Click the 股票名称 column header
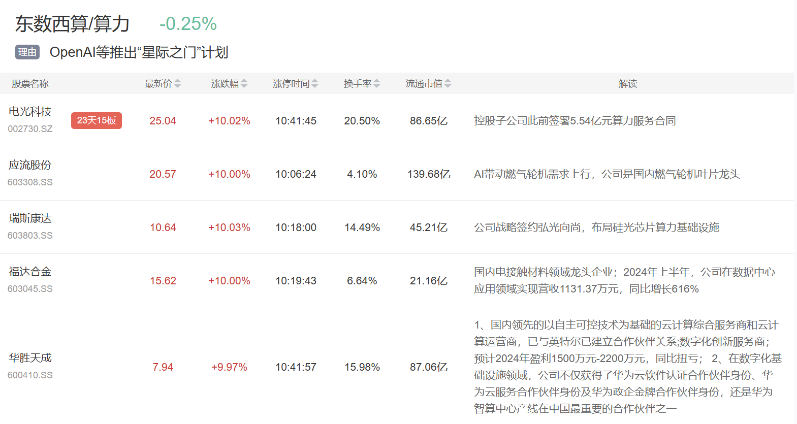 pos(30,84)
